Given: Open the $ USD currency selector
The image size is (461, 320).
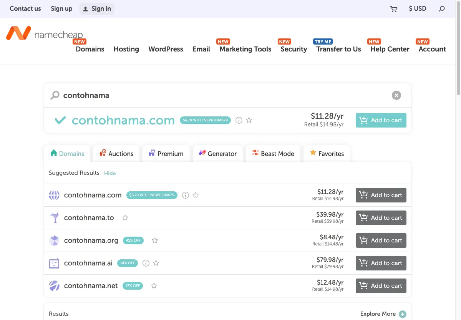Looking at the screenshot, I should click(418, 8).
